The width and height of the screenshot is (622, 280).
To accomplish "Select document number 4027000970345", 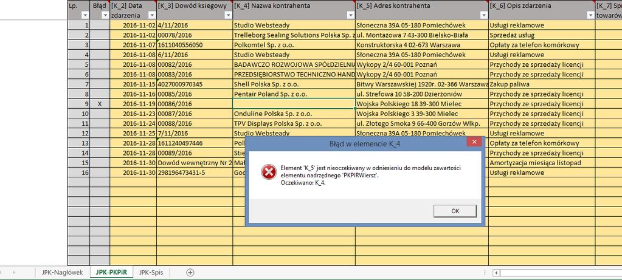I will point(195,84).
